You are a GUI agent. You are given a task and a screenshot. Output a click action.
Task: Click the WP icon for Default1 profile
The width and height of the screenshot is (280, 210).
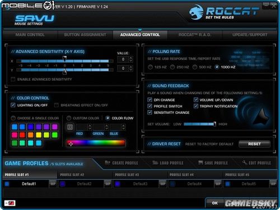coord(53,184)
